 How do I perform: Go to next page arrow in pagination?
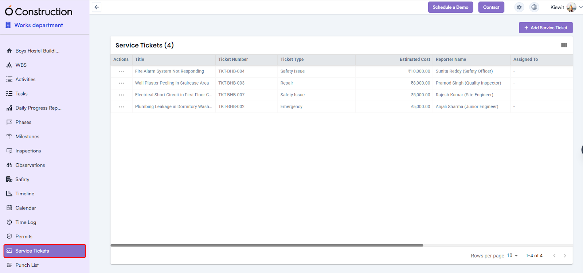pos(565,256)
